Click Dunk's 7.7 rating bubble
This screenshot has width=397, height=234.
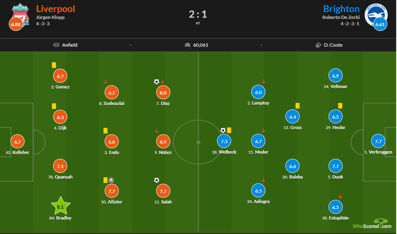tap(335, 166)
